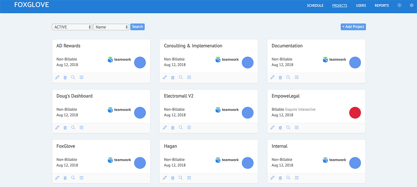Click the red color circle on EmpoweLegal
This screenshot has width=417, height=187.
(355, 113)
